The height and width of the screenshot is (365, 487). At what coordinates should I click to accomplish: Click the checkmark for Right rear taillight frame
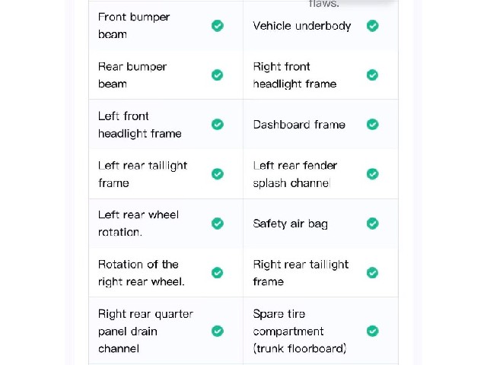click(372, 273)
